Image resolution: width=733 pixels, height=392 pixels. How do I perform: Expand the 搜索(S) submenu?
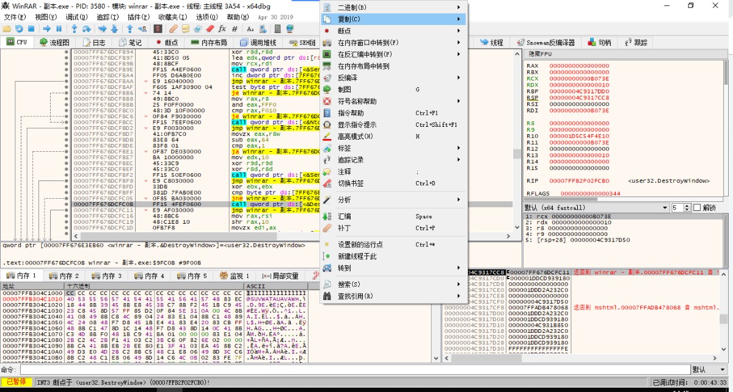tap(394, 284)
